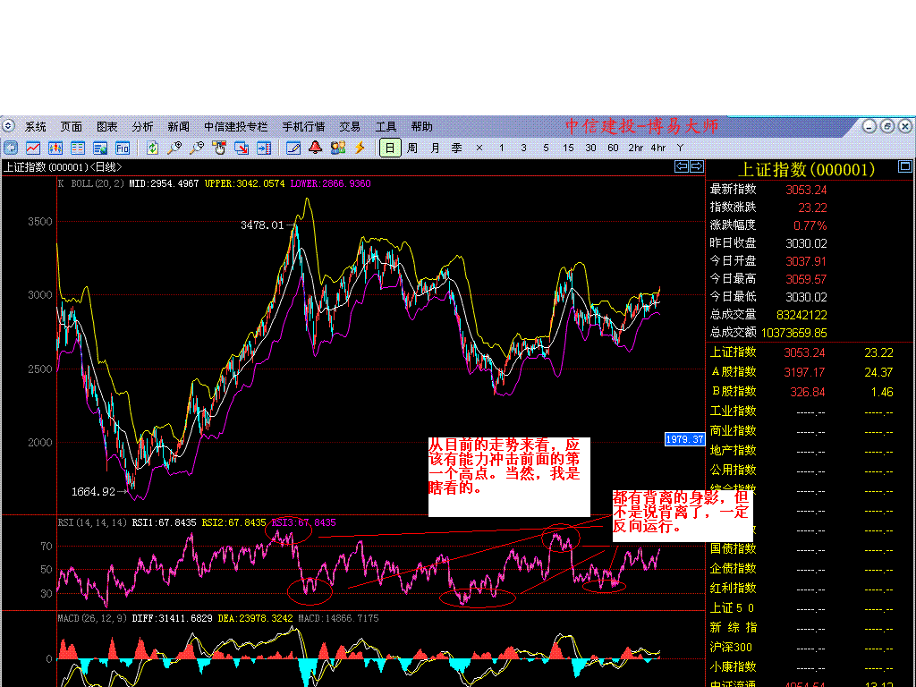Screen dimensions: 916x687
Task: Switch to monthly 月 period
Action: tap(435, 148)
